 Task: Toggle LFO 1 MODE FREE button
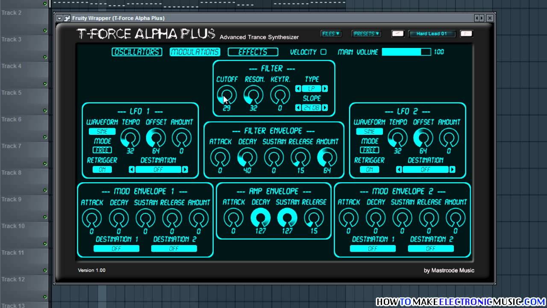click(x=102, y=150)
